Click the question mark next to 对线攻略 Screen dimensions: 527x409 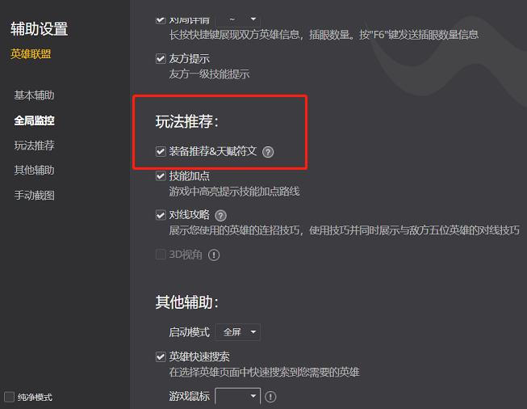(220, 216)
